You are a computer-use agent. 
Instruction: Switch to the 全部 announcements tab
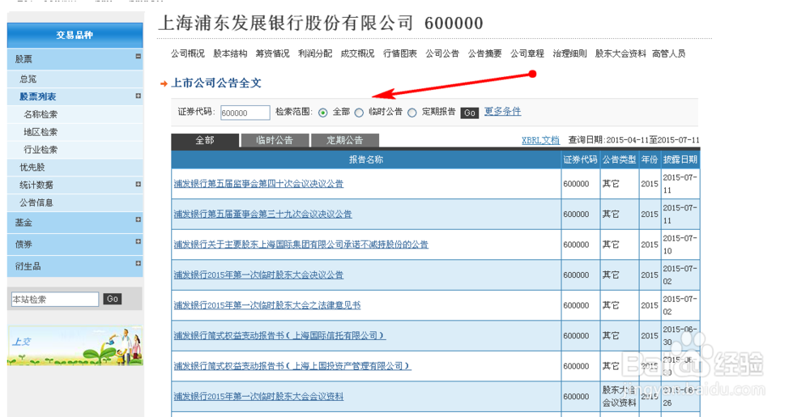point(205,140)
